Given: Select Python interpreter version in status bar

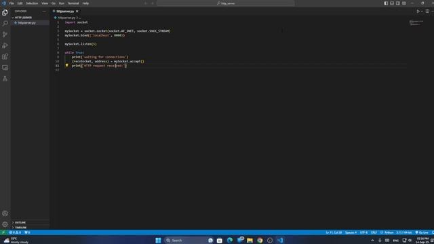Looking at the screenshot, I should 404,232.
